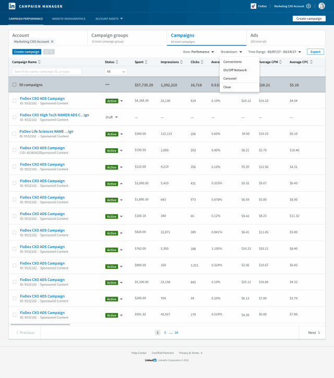Switch to the Website Demographics tab
This screenshot has width=334, height=378.
pos(69,19)
